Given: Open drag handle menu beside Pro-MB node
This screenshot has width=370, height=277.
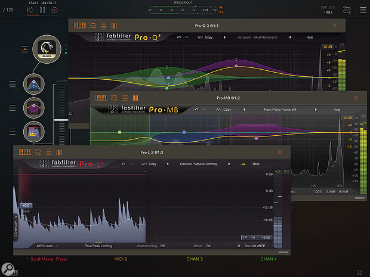Looking at the screenshot, I should [x=13, y=108].
